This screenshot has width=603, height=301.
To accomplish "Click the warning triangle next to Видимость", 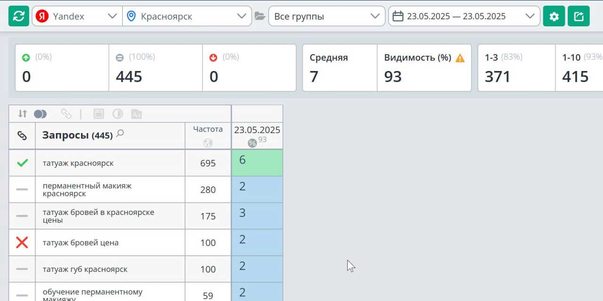I will pyautogui.click(x=460, y=58).
